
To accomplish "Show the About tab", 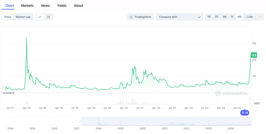I will point(78,6).
